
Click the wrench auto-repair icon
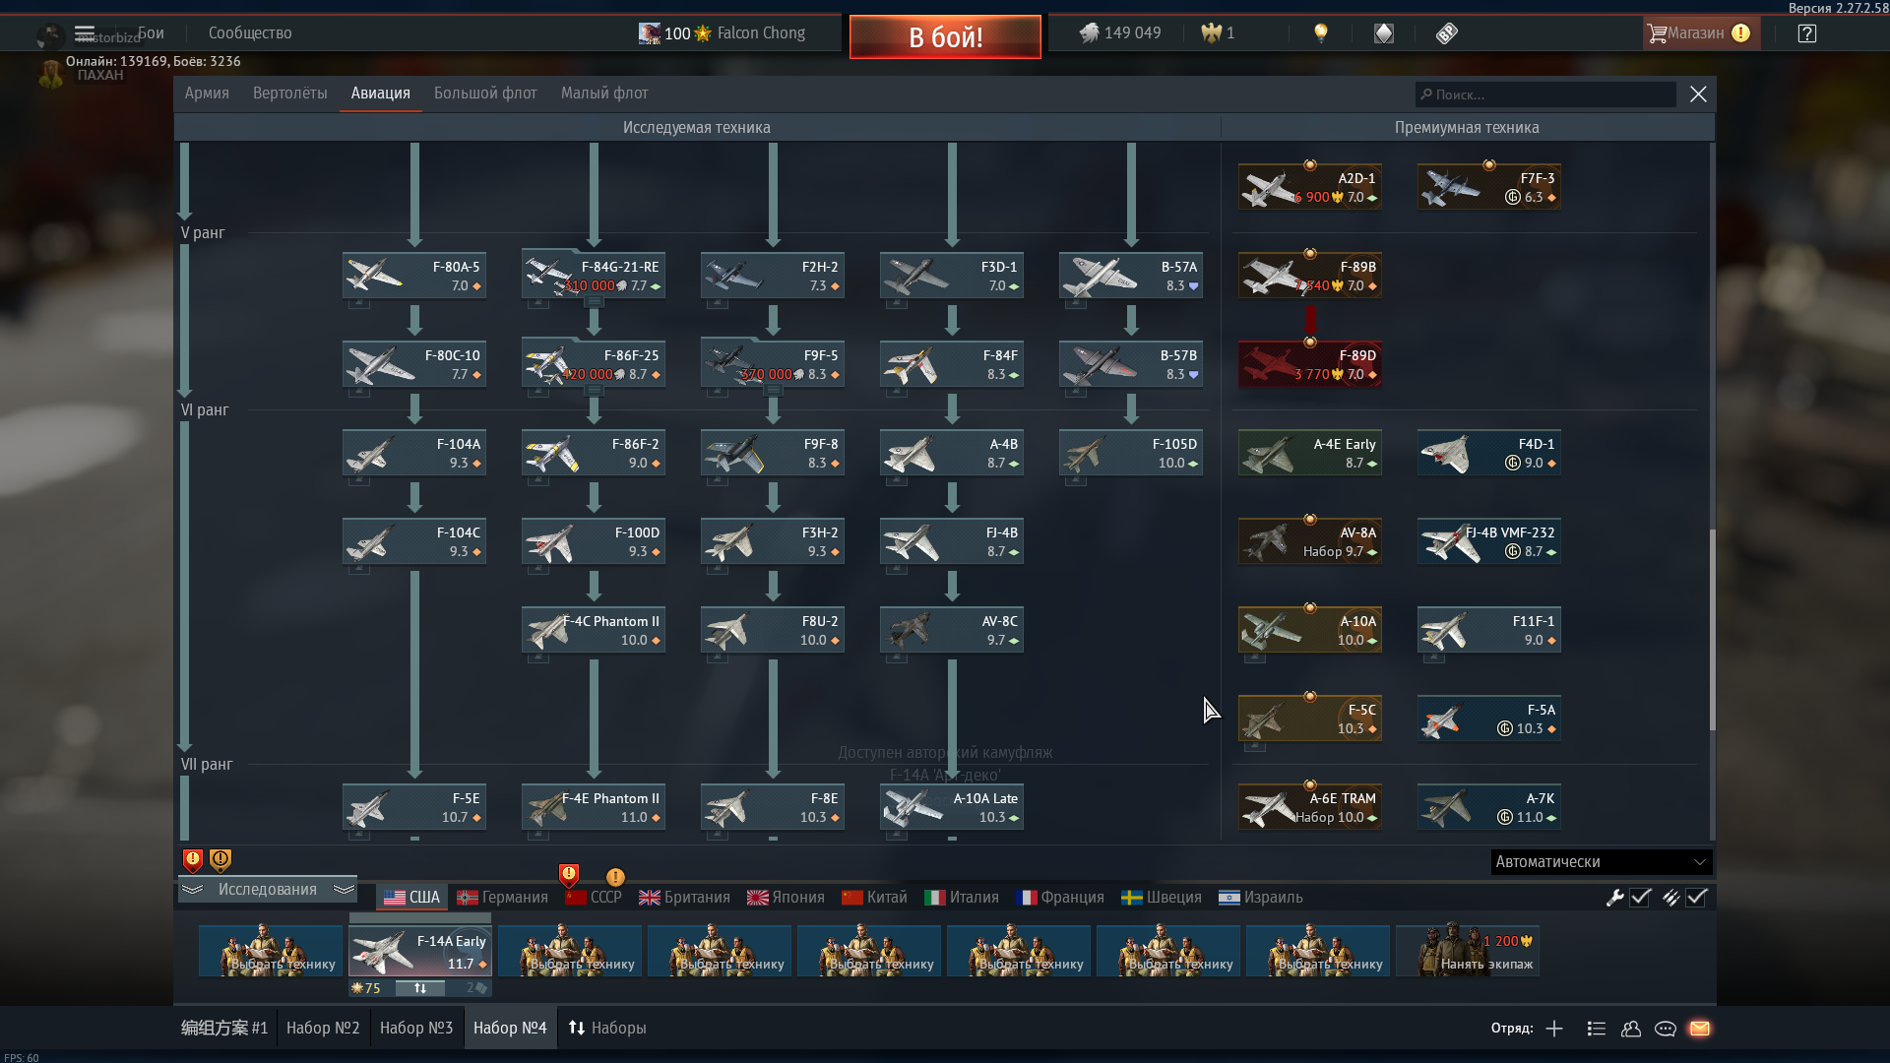1614,897
